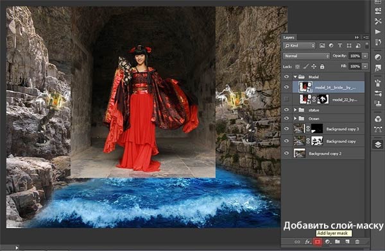Click status bar arrow at bottom left
Viewport: 385px width, 251px height.
(17, 248)
